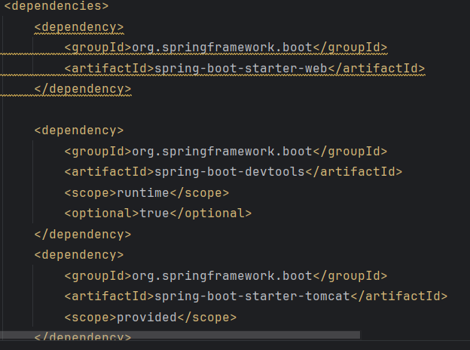Click the opening dependency tag above tomcat
Viewport: 470px width, 350px height.
[x=79, y=255]
